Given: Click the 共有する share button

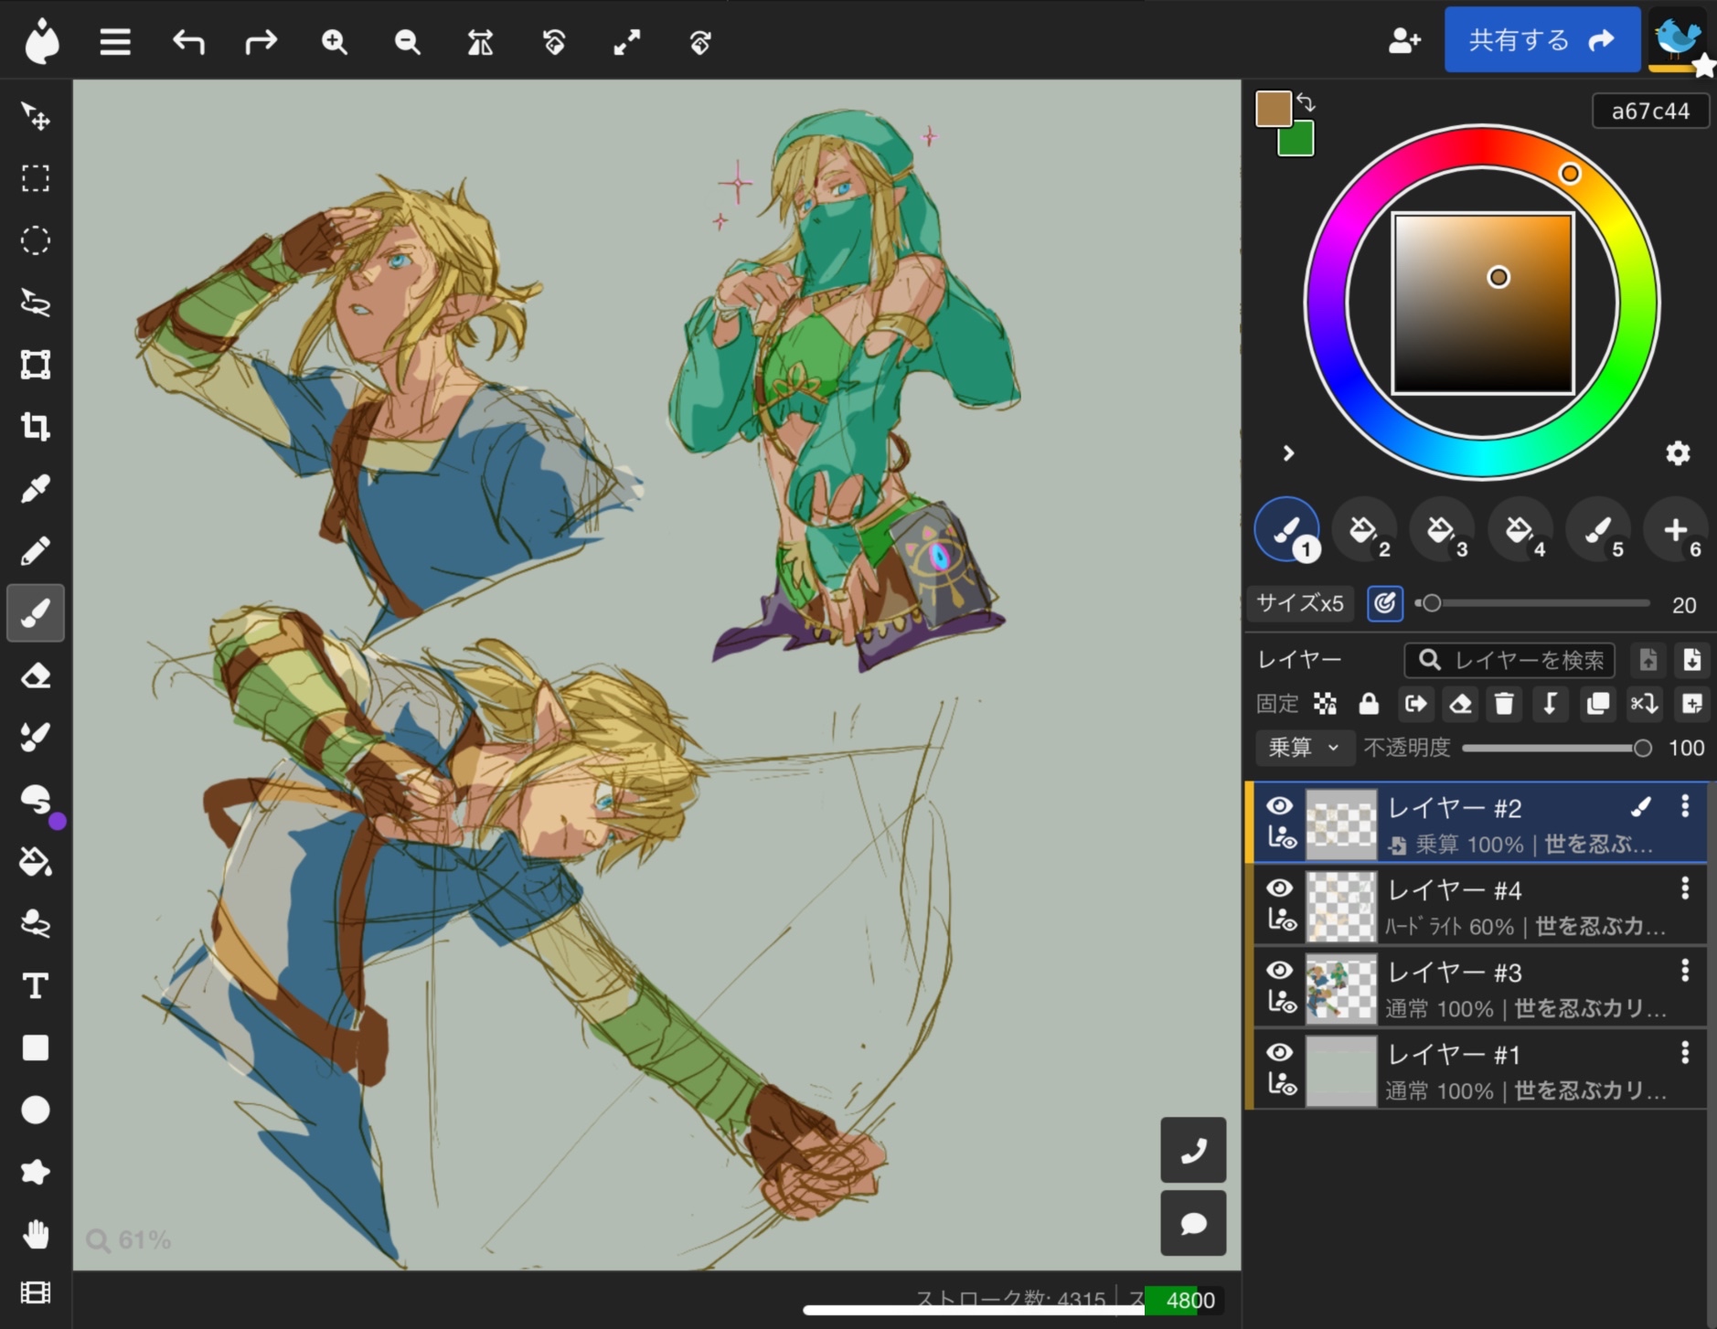Looking at the screenshot, I should 1541,40.
